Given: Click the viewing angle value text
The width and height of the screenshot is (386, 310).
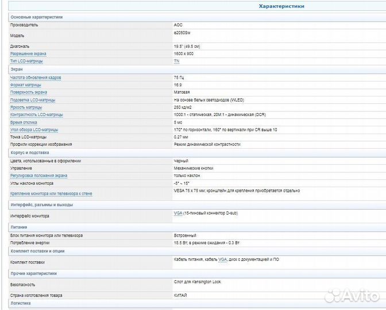Looking at the screenshot, I should pos(226,130).
